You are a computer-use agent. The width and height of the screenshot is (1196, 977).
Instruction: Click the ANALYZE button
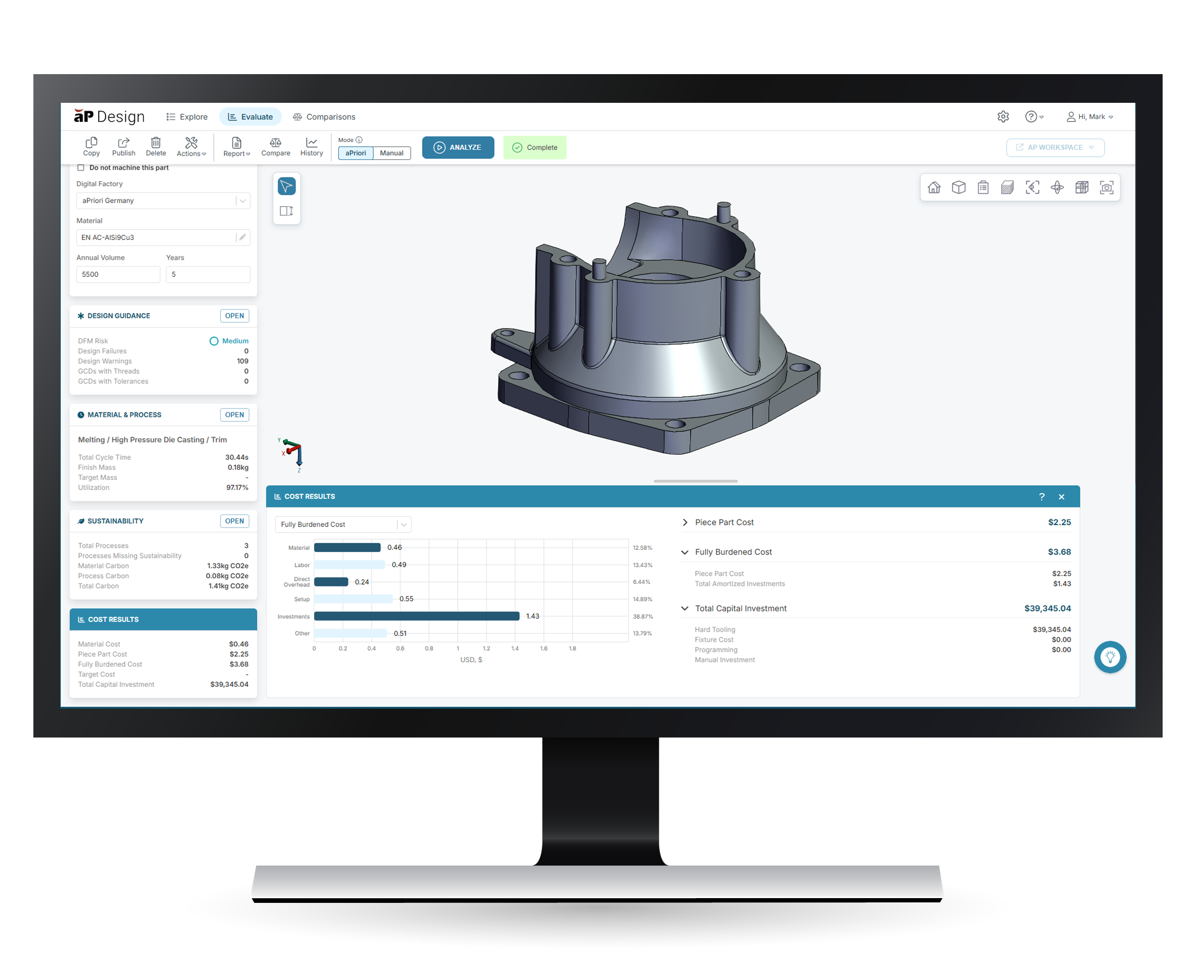(458, 147)
